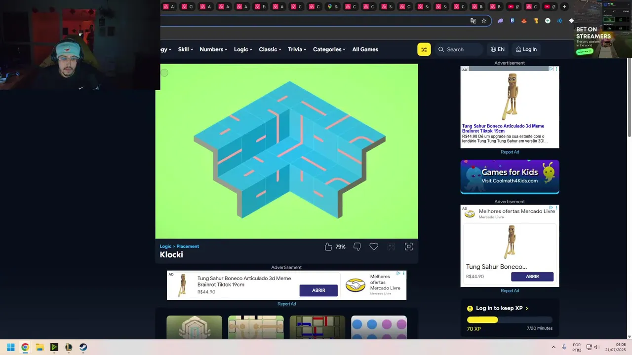Click the Games for Kids Coolmath4Kids banner

click(x=510, y=177)
